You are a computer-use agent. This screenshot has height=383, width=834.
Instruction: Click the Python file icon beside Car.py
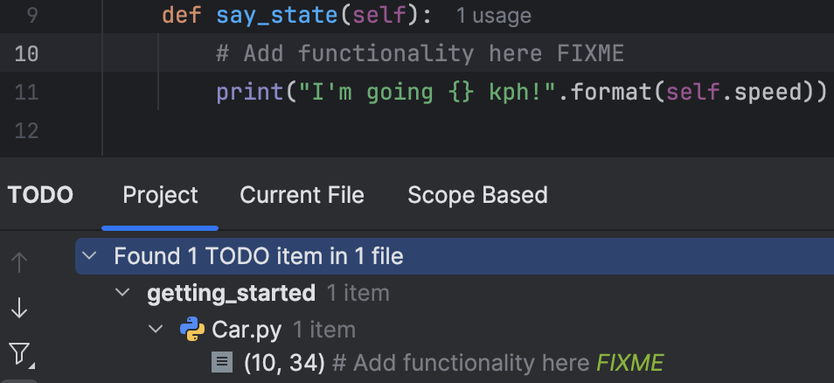pyautogui.click(x=192, y=329)
